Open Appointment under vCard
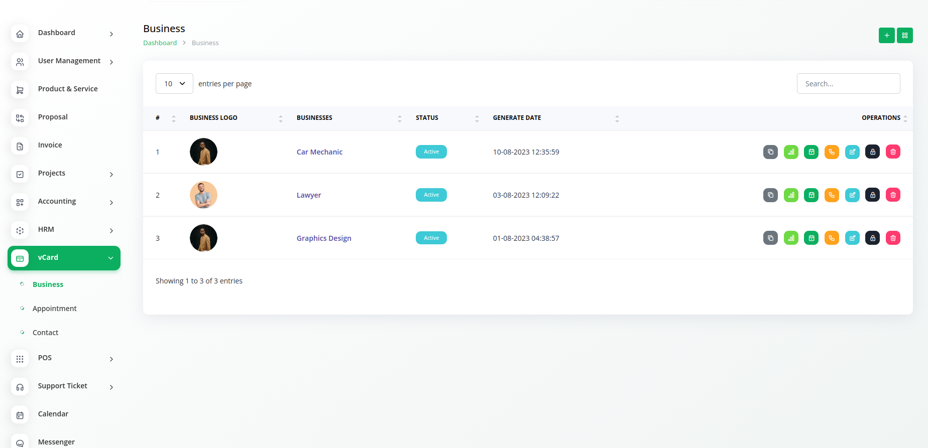 click(x=55, y=309)
